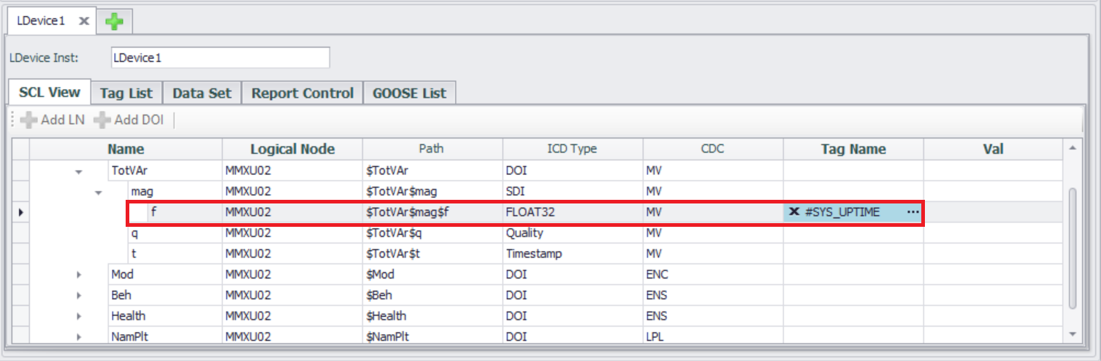Close the LDevice1 tab
This screenshot has width=1101, height=361.
point(84,21)
